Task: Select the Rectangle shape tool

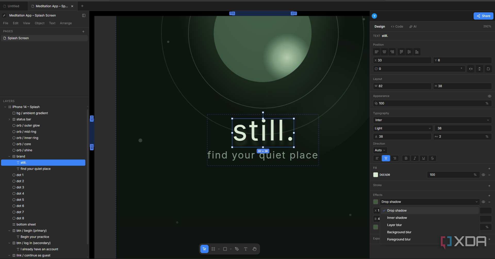Action: coord(225,249)
